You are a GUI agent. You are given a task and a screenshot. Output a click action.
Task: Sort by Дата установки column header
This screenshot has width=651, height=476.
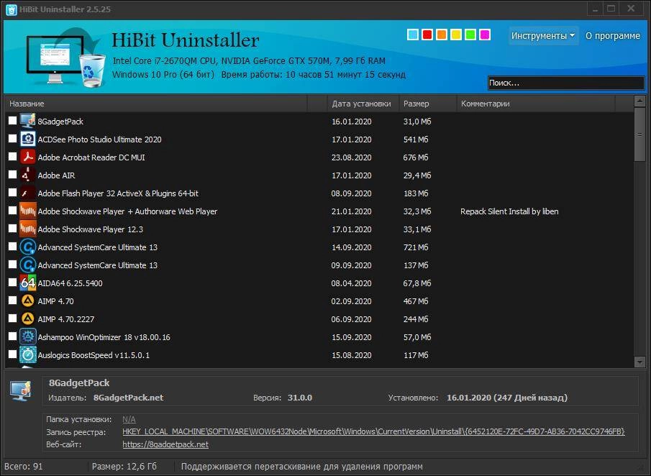tap(363, 104)
